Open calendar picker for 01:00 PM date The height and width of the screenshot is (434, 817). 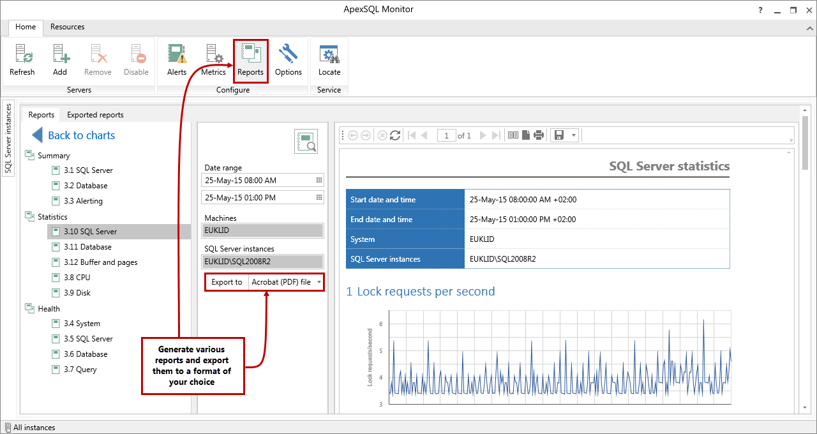tap(319, 198)
